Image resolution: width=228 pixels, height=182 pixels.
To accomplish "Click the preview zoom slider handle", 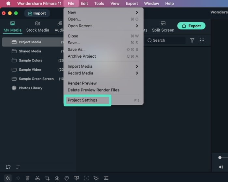I will pyautogui.click(x=220, y=158).
